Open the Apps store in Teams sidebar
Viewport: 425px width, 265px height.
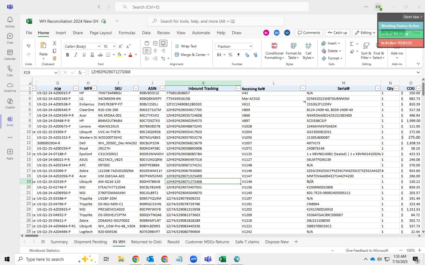point(10,154)
